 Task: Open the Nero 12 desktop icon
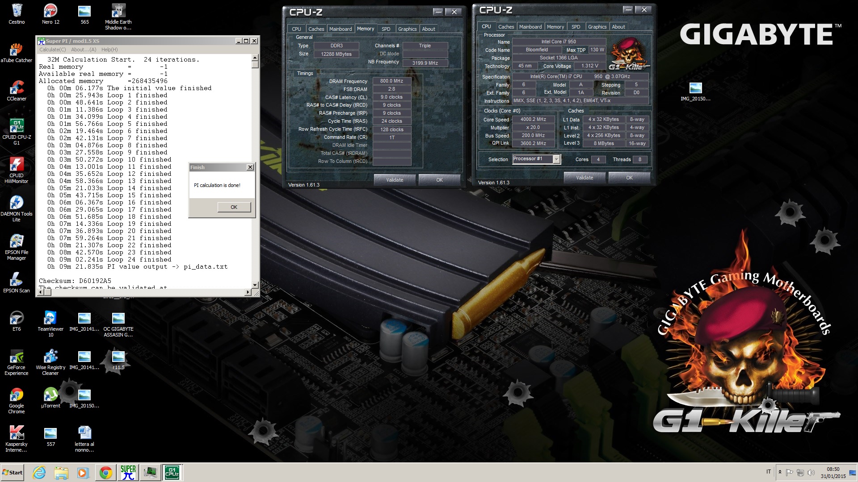(50, 14)
